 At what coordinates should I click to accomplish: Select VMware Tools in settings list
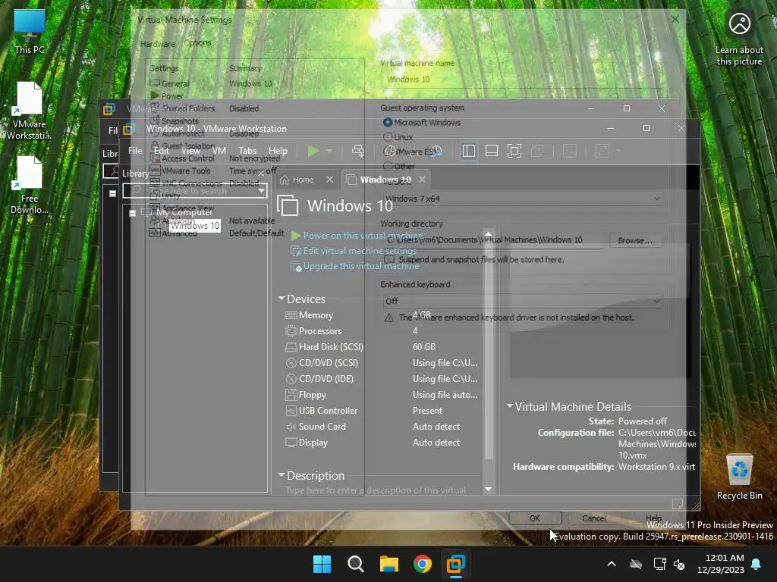[x=186, y=171]
